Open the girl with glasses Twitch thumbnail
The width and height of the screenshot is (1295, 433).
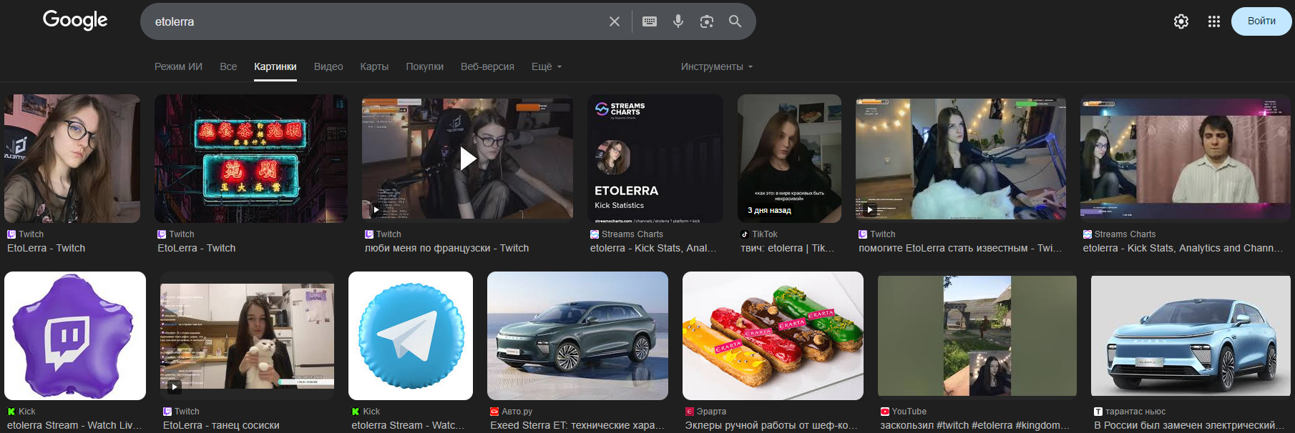pyautogui.click(x=72, y=159)
